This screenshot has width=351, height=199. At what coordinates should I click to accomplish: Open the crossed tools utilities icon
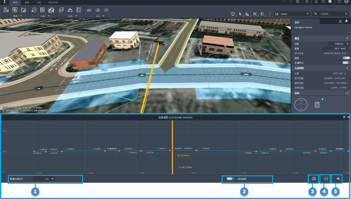click(x=255, y=14)
